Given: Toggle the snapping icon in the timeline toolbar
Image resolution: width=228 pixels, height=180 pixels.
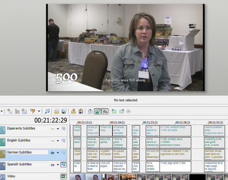Looking at the screenshot, I should (90, 111).
